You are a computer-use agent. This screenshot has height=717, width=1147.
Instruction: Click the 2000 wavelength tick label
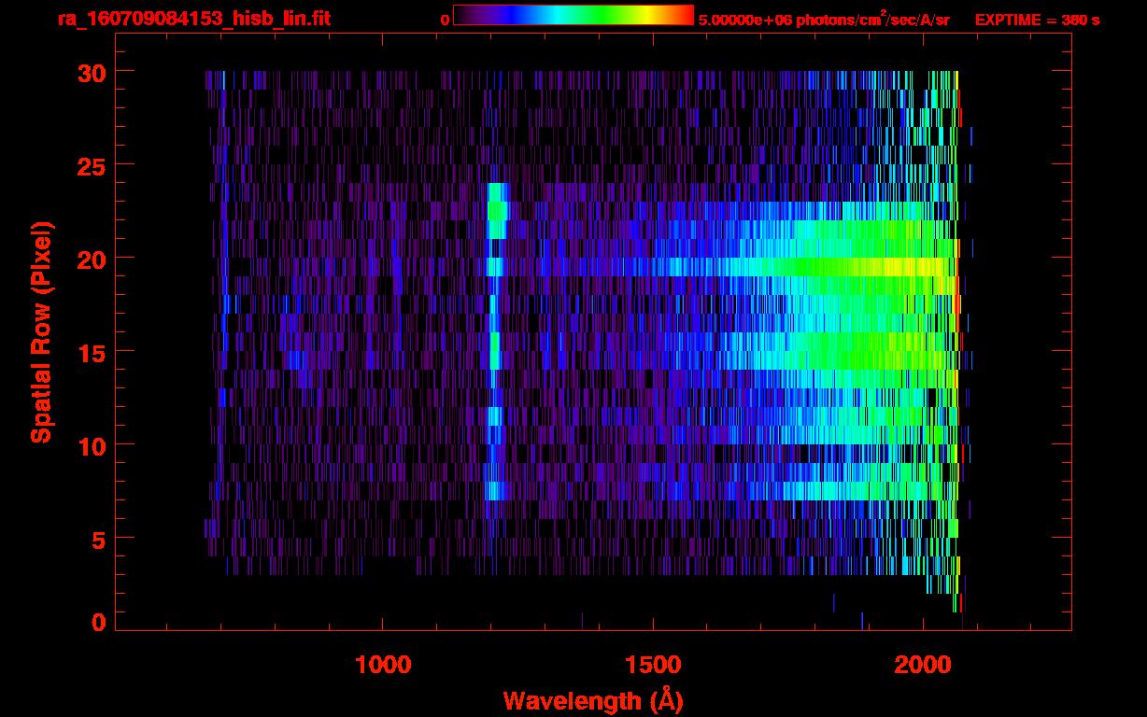923,664
